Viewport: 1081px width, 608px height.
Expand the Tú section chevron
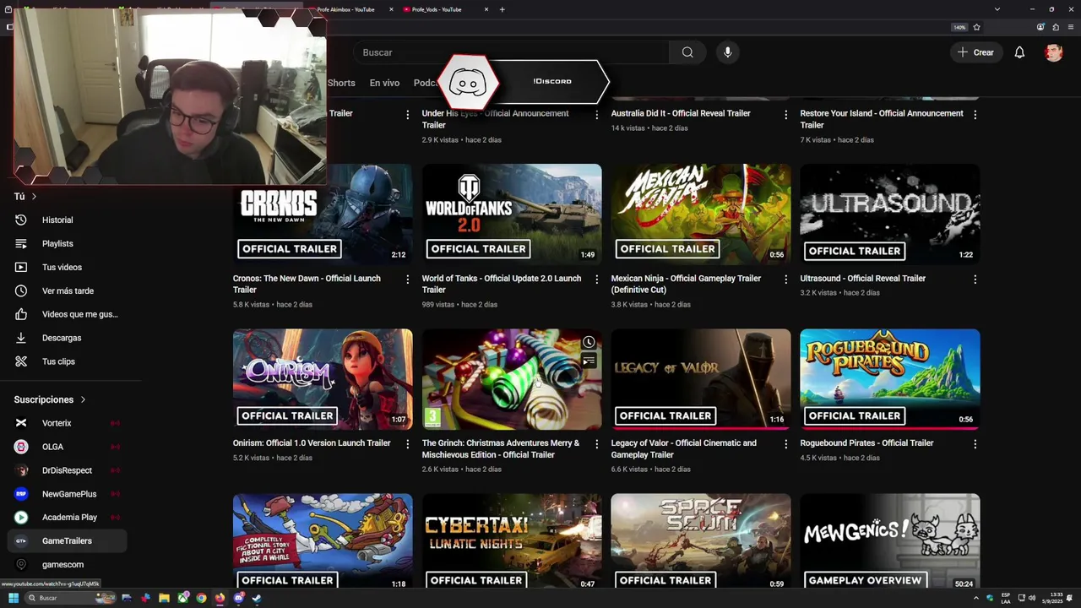pyautogui.click(x=34, y=197)
